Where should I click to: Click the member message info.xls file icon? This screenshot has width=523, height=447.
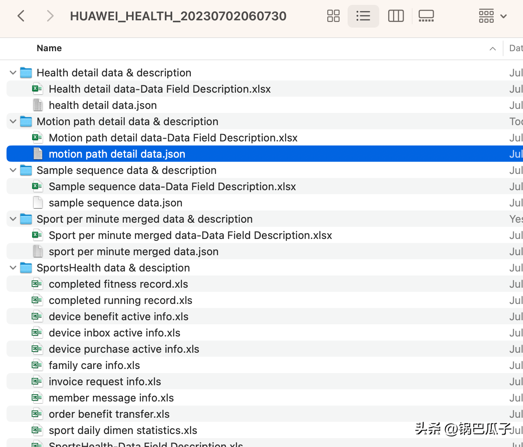point(37,398)
